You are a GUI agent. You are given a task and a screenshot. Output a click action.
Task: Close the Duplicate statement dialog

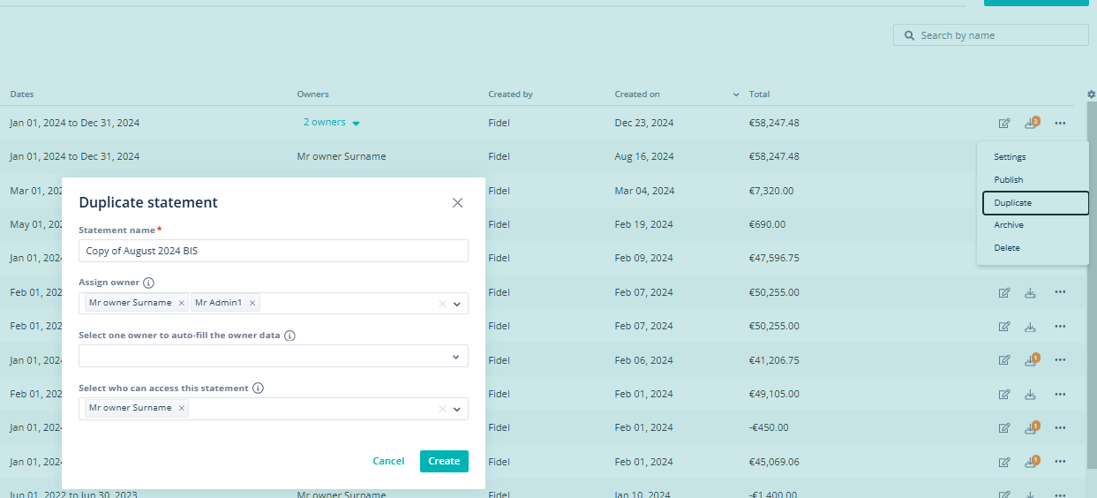457,202
